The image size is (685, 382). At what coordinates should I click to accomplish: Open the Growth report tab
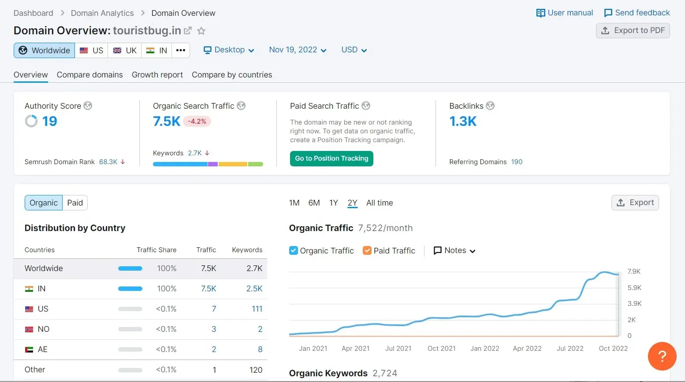pyautogui.click(x=157, y=75)
